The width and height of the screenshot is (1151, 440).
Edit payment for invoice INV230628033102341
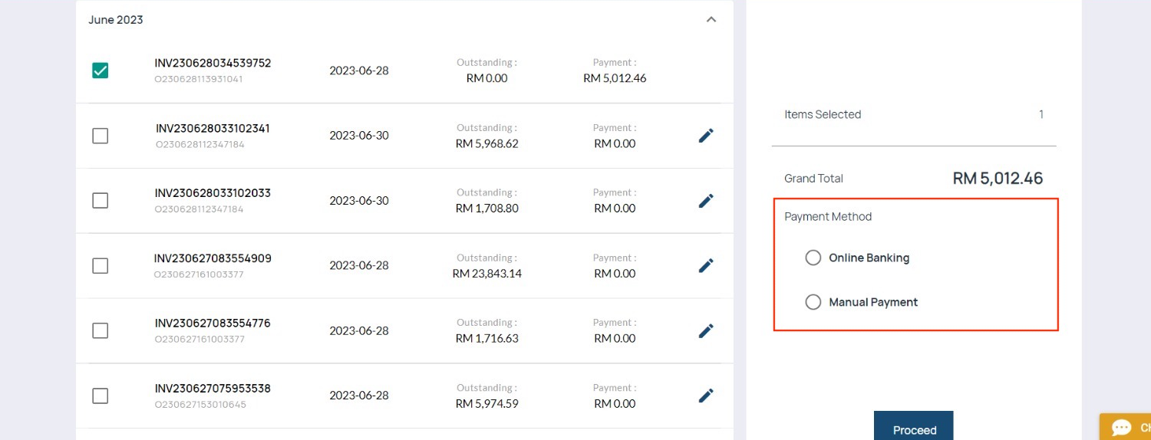click(706, 136)
